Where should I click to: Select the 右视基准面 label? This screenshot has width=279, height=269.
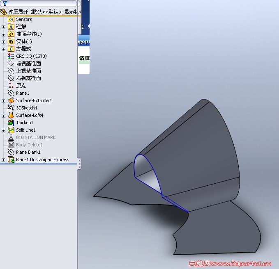pyautogui.click(x=28, y=78)
